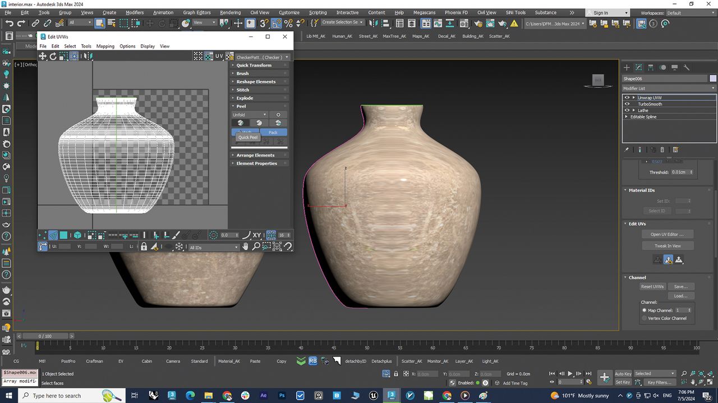Click Mirror icon in Edit UVWs toolbar
Screen dimensions: 718x403
(88, 56)
